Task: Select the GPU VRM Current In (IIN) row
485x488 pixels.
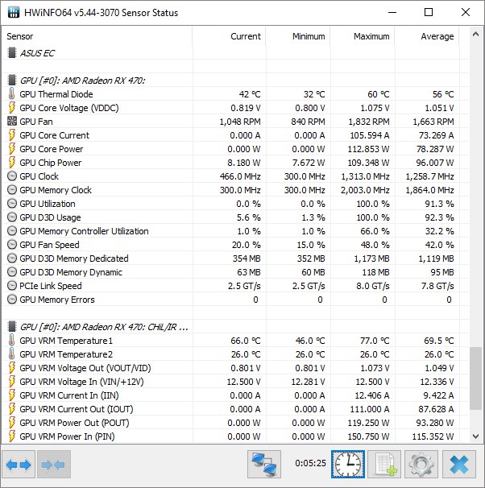Action: pyautogui.click(x=235, y=395)
